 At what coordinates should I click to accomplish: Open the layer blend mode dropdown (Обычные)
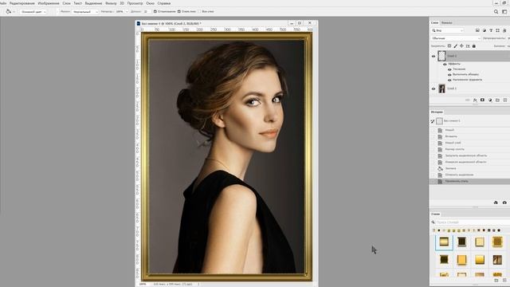point(456,38)
